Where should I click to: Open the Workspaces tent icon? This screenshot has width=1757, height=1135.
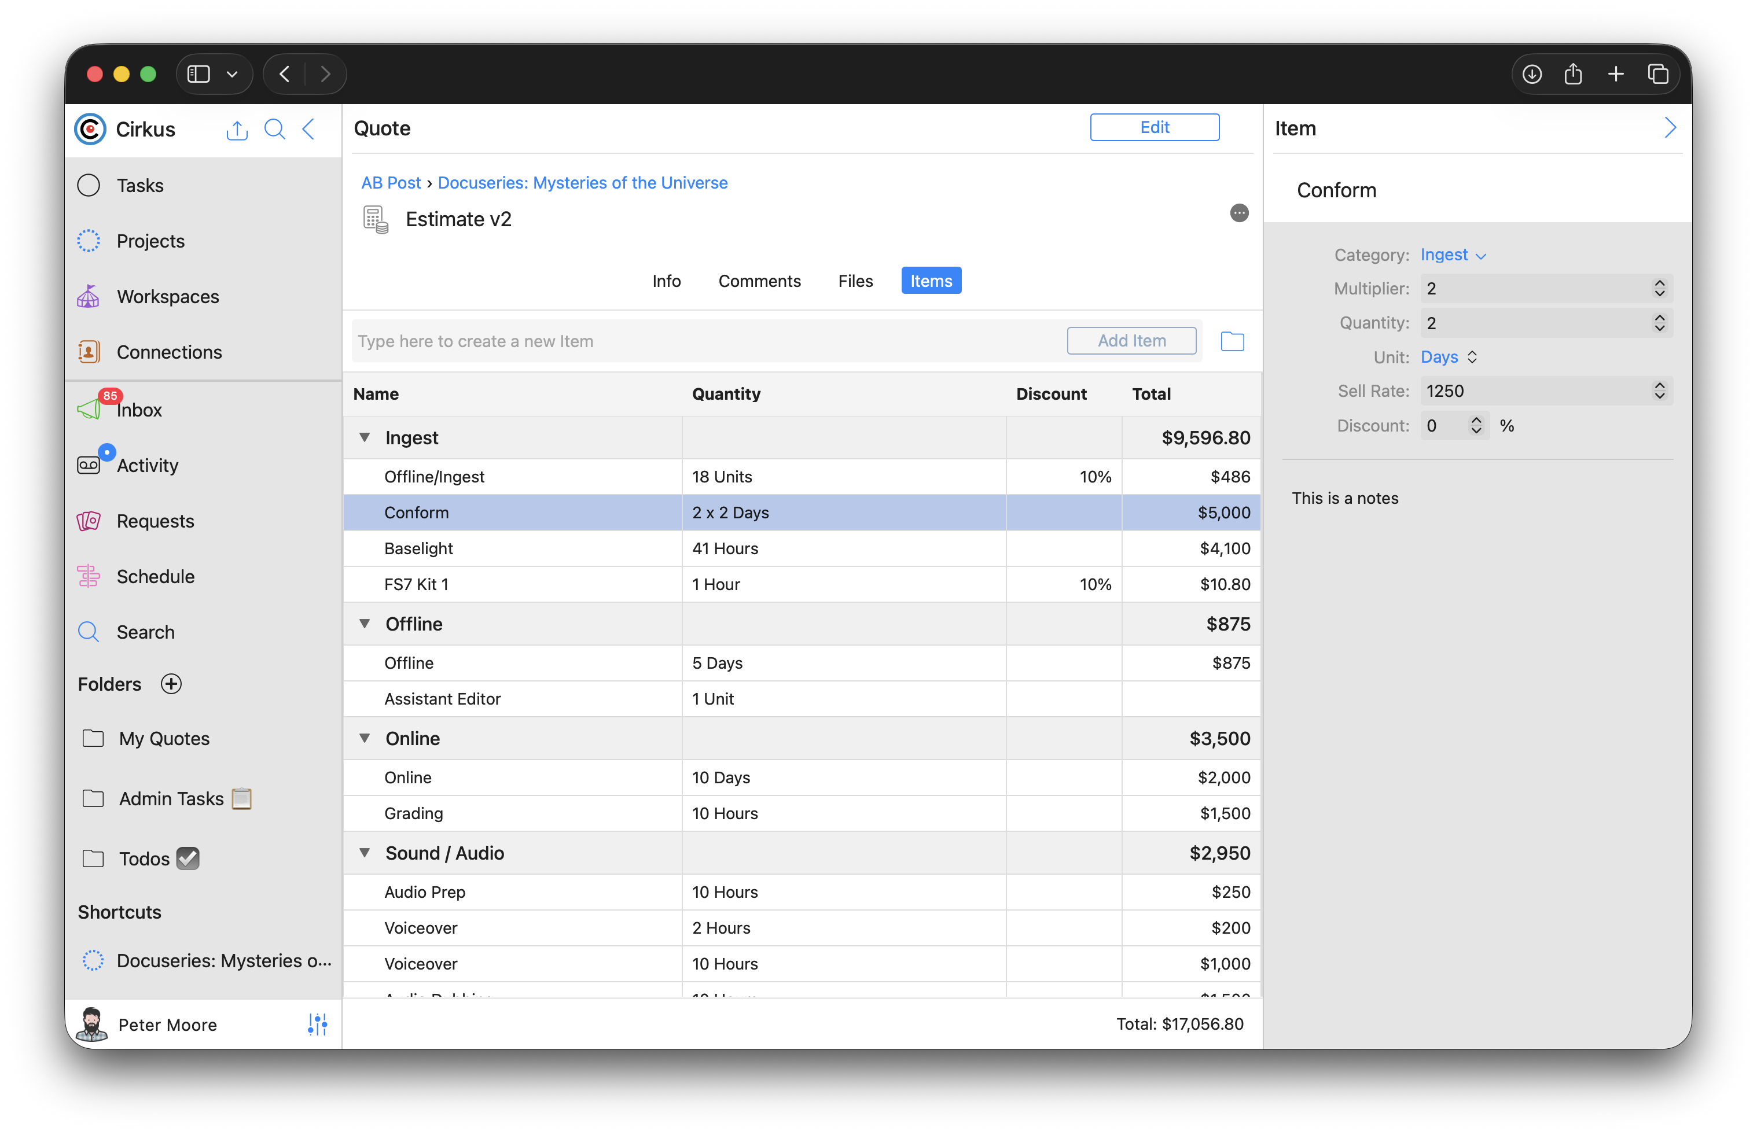point(89,296)
